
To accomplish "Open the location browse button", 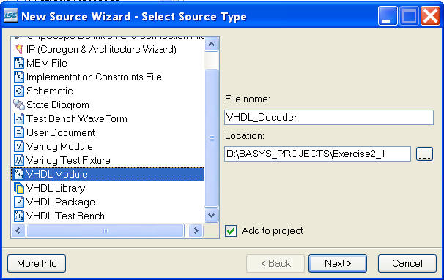I will (x=424, y=154).
